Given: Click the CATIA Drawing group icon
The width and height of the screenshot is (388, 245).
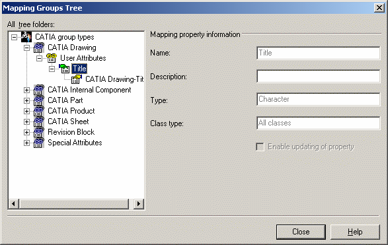Looking at the screenshot, I should (39, 48).
